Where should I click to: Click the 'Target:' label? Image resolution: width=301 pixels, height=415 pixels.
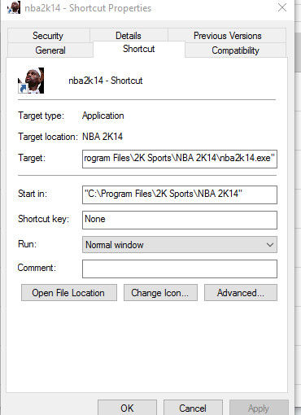32,158
